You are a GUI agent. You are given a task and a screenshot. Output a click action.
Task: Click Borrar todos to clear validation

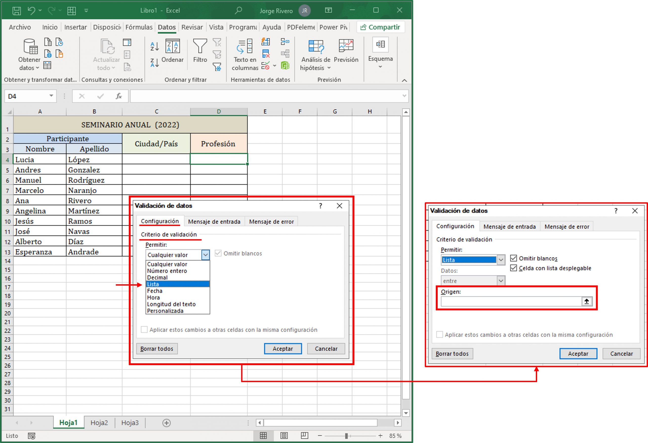coord(157,348)
